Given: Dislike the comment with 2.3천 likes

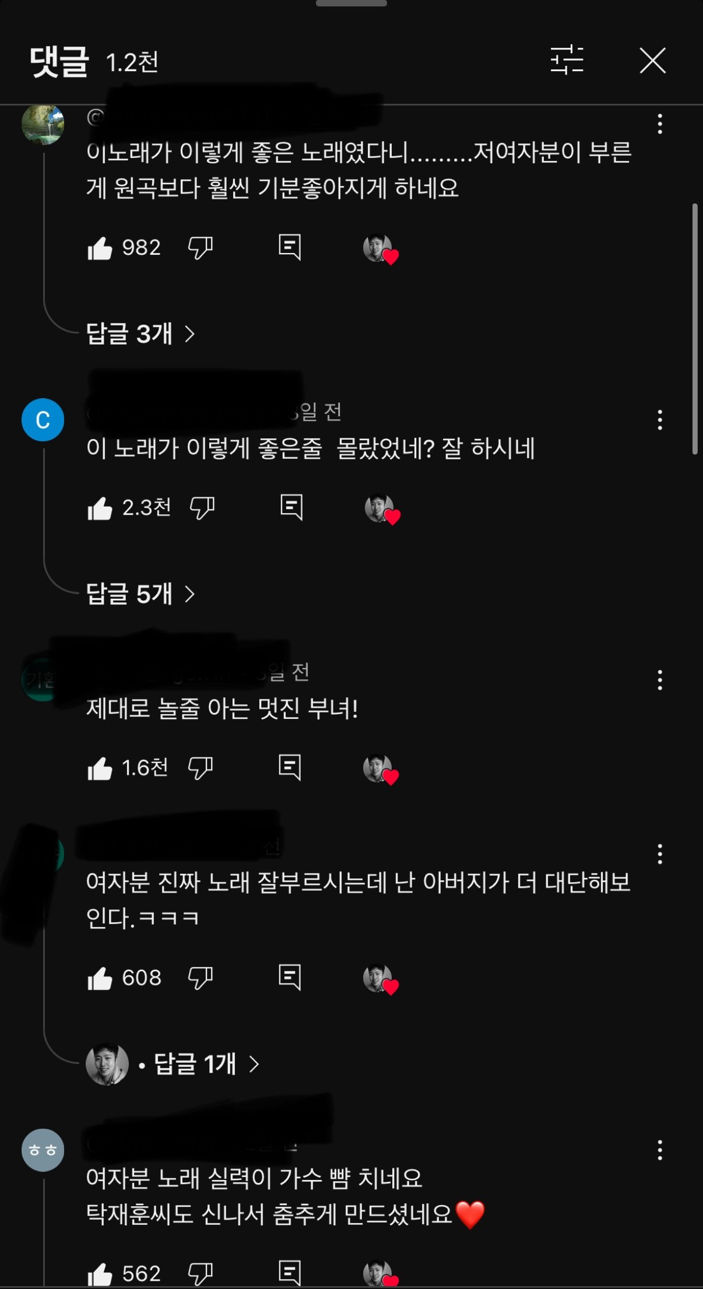Looking at the screenshot, I should (202, 508).
